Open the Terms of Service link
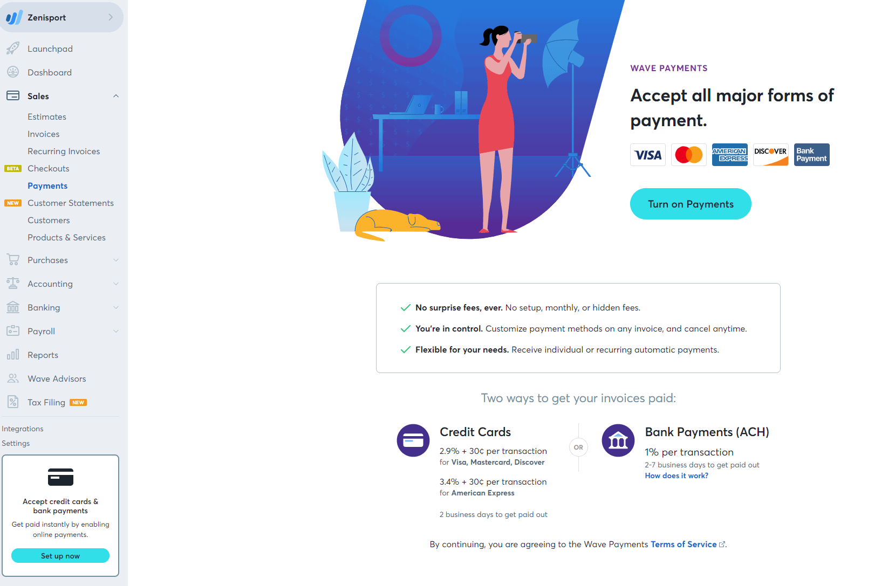The width and height of the screenshot is (895, 586). [x=683, y=544]
